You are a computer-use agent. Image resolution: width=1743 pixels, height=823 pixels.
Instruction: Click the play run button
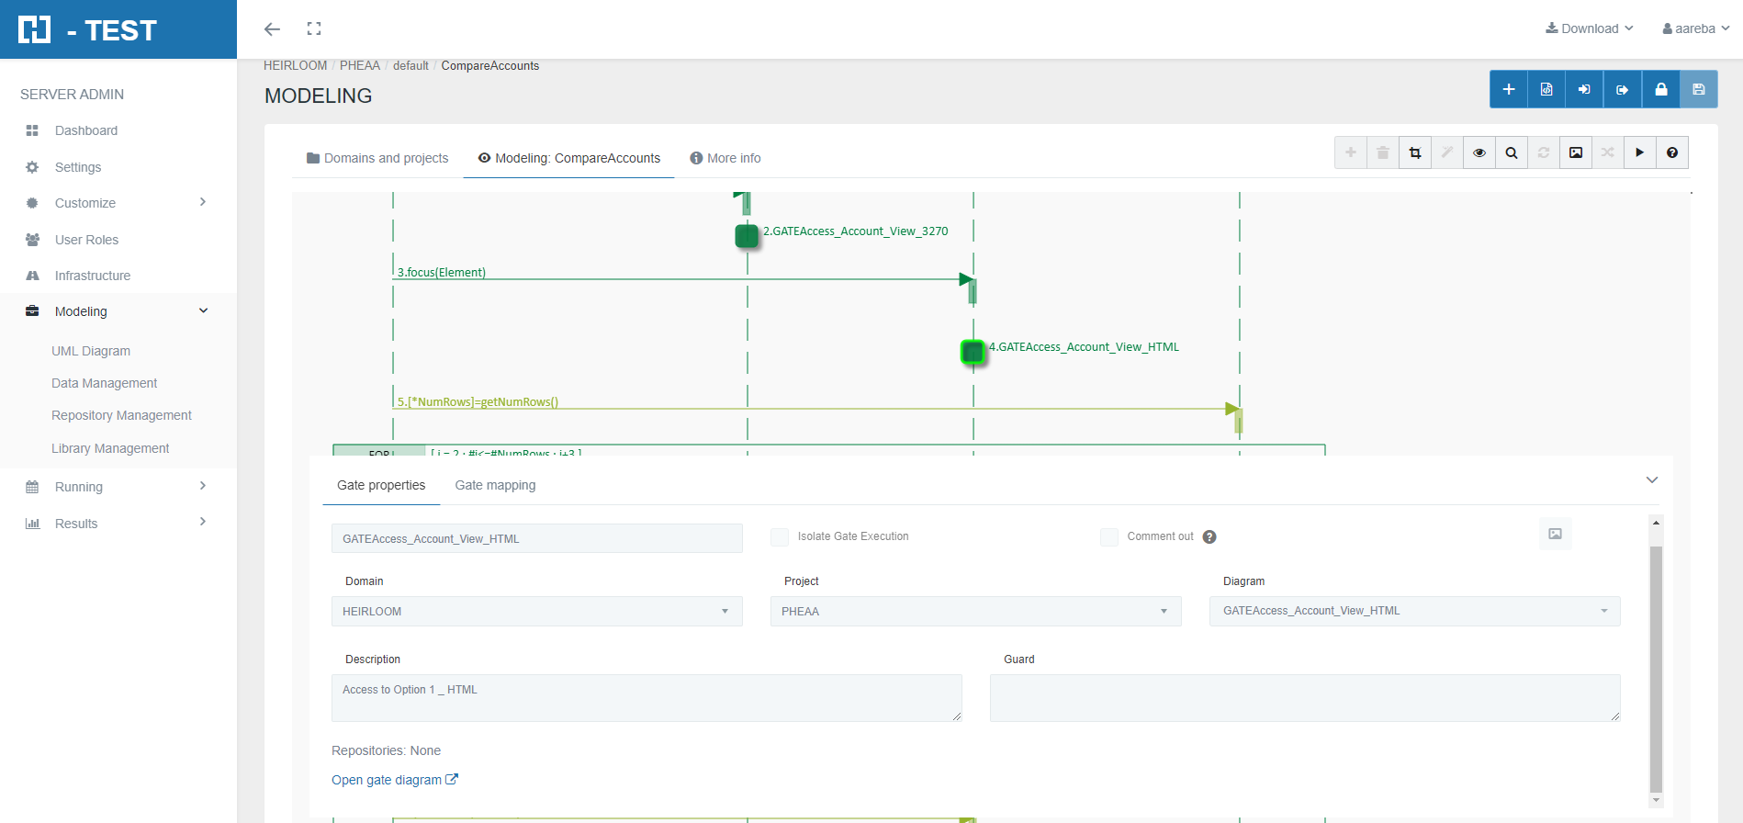click(x=1639, y=152)
